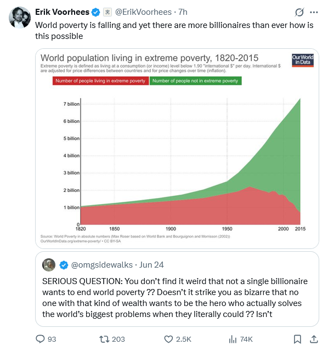Open Erik Voorhees profile avatar
Screen dimensions: 328x351
pyautogui.click(x=20, y=18)
